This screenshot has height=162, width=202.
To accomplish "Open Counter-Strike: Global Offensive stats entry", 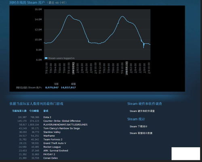I will (62, 121).
